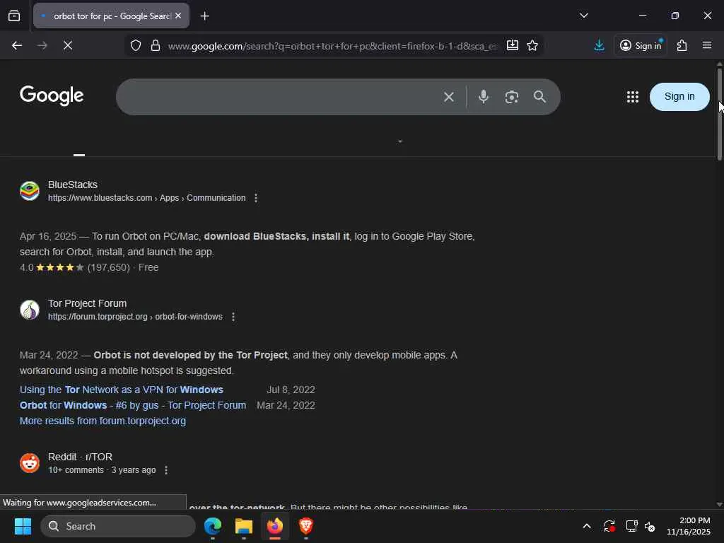This screenshot has width=724, height=543.
Task: Open more options for BlueStacks result
Action: pos(256,198)
